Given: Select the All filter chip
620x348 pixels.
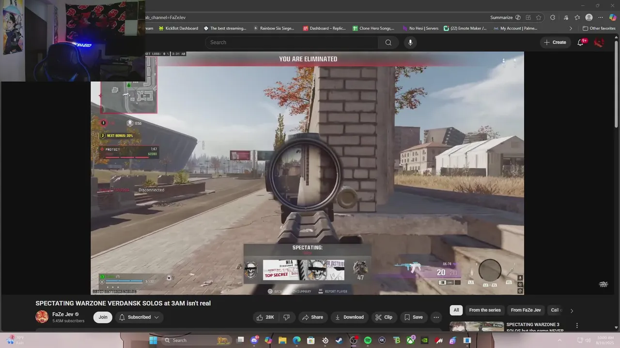Looking at the screenshot, I should (456, 310).
